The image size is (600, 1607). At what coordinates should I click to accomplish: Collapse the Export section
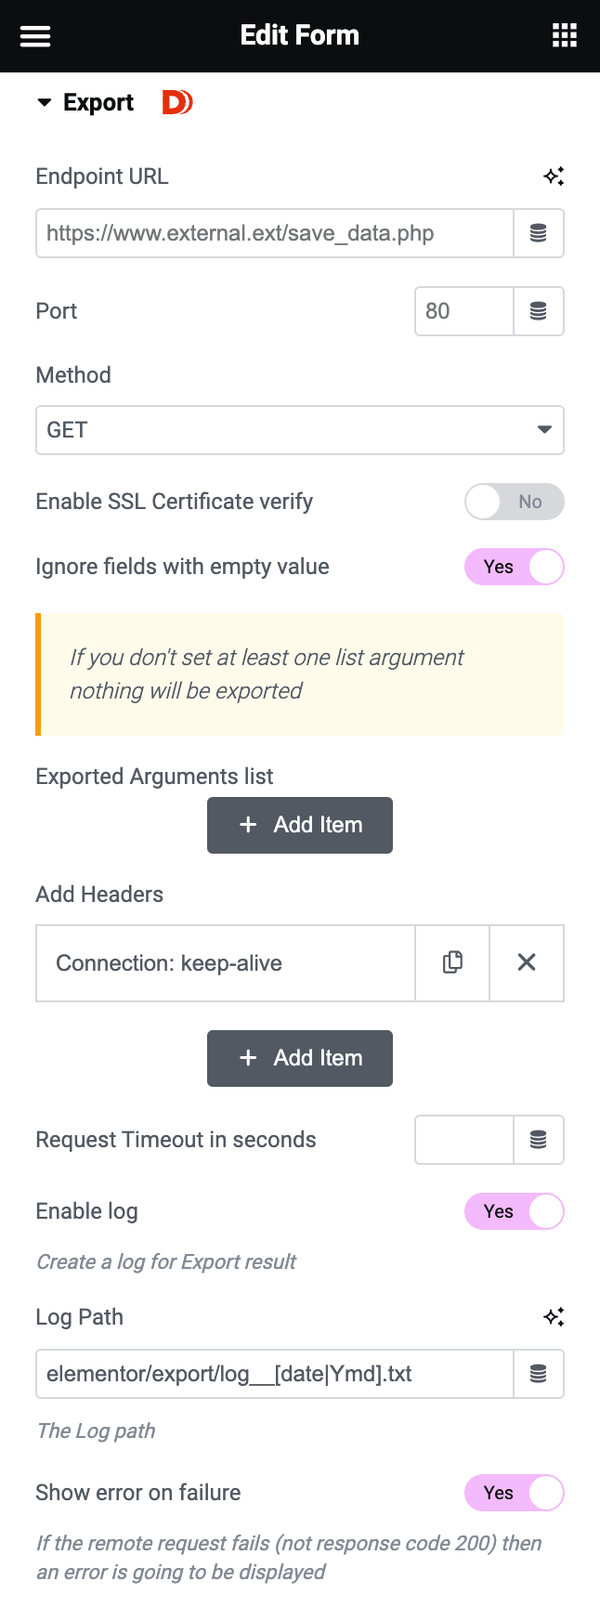[44, 102]
